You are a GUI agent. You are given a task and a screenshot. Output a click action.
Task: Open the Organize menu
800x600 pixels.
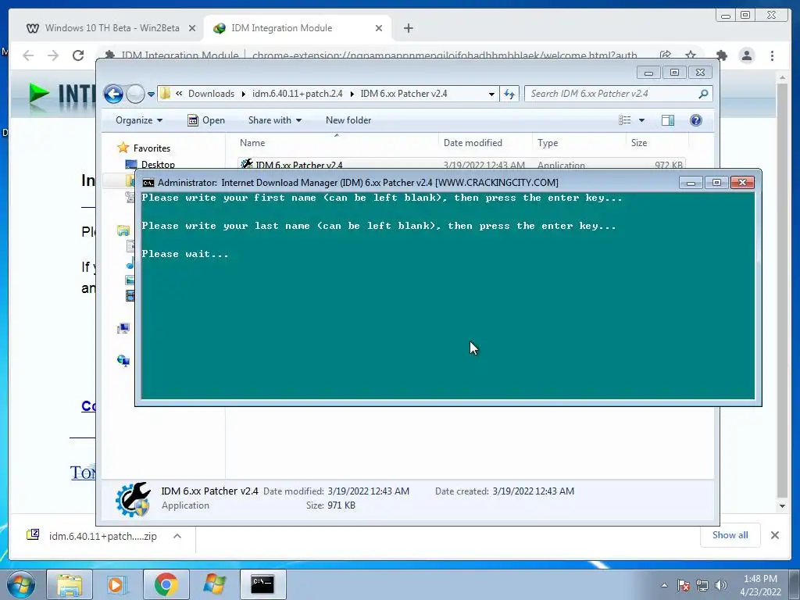pos(139,120)
